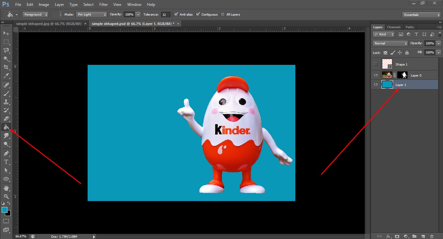Open the Kind layer filter dropdown

(384, 34)
